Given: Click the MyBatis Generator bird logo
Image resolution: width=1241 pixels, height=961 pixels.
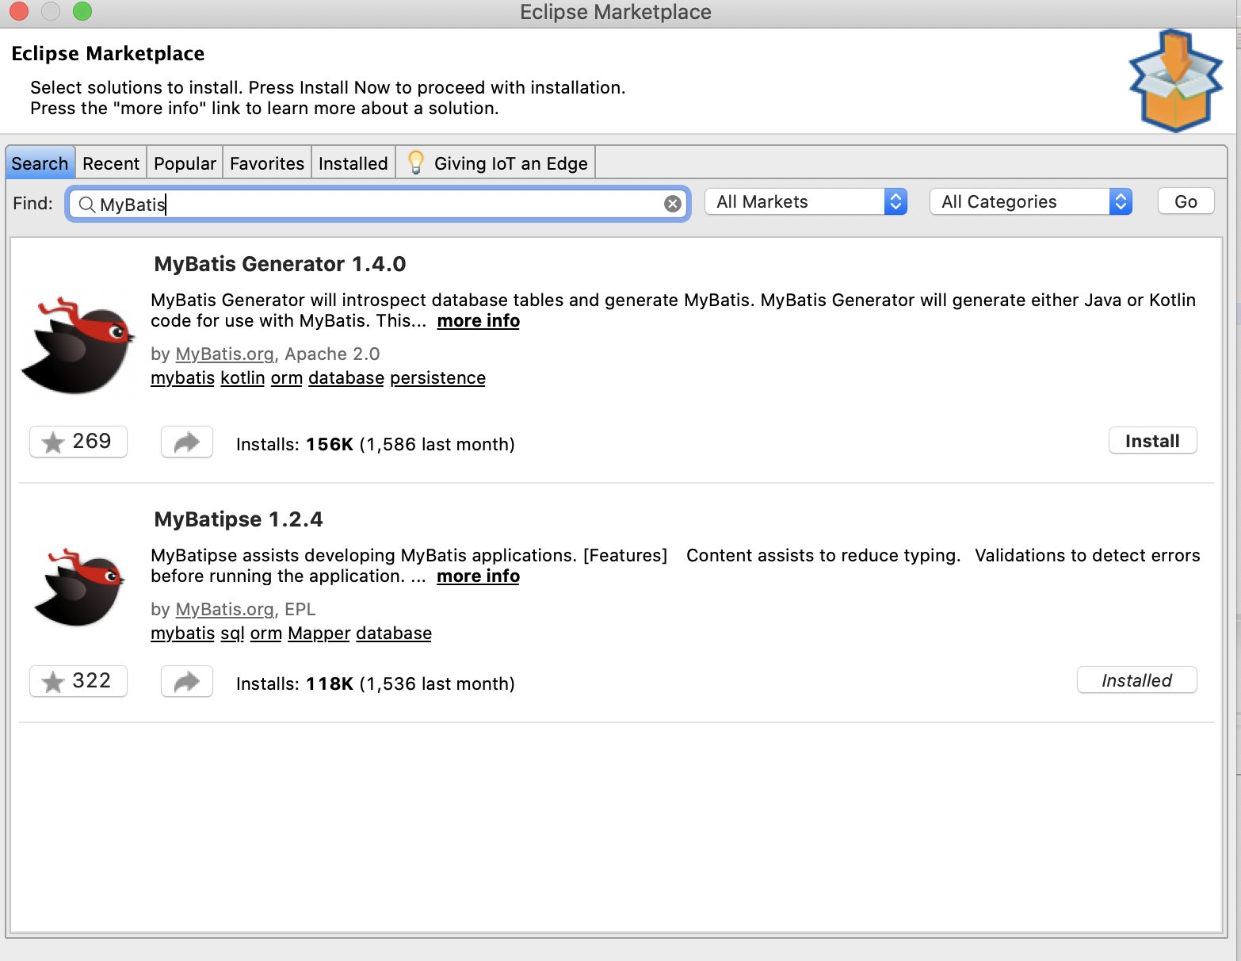Looking at the screenshot, I should pos(78,346).
